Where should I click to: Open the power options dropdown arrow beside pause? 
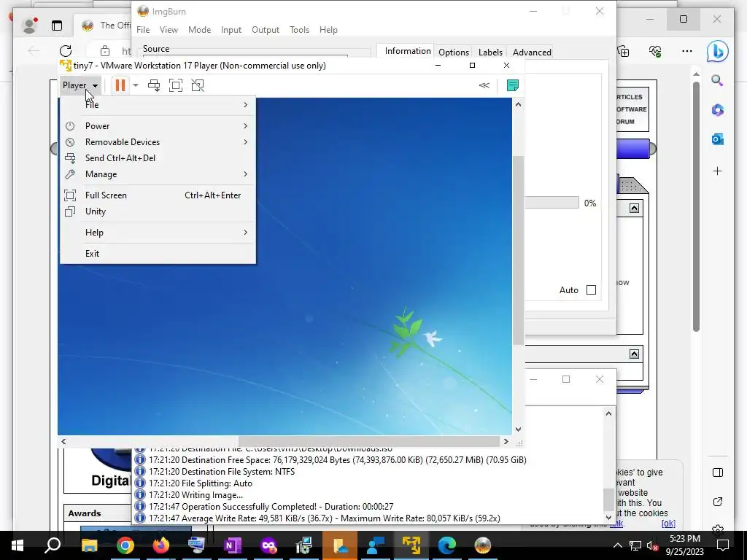[135, 85]
